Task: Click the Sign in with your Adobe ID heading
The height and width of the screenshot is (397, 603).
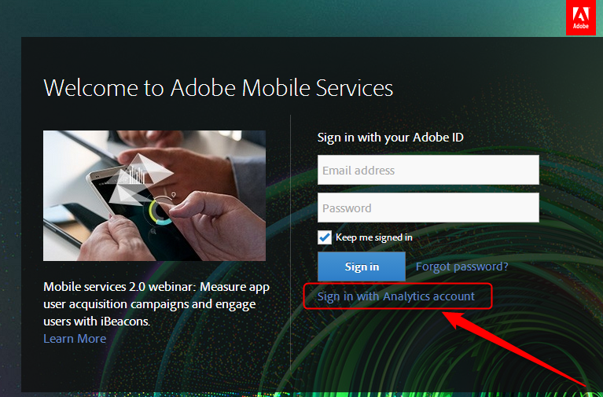Action: click(x=390, y=138)
